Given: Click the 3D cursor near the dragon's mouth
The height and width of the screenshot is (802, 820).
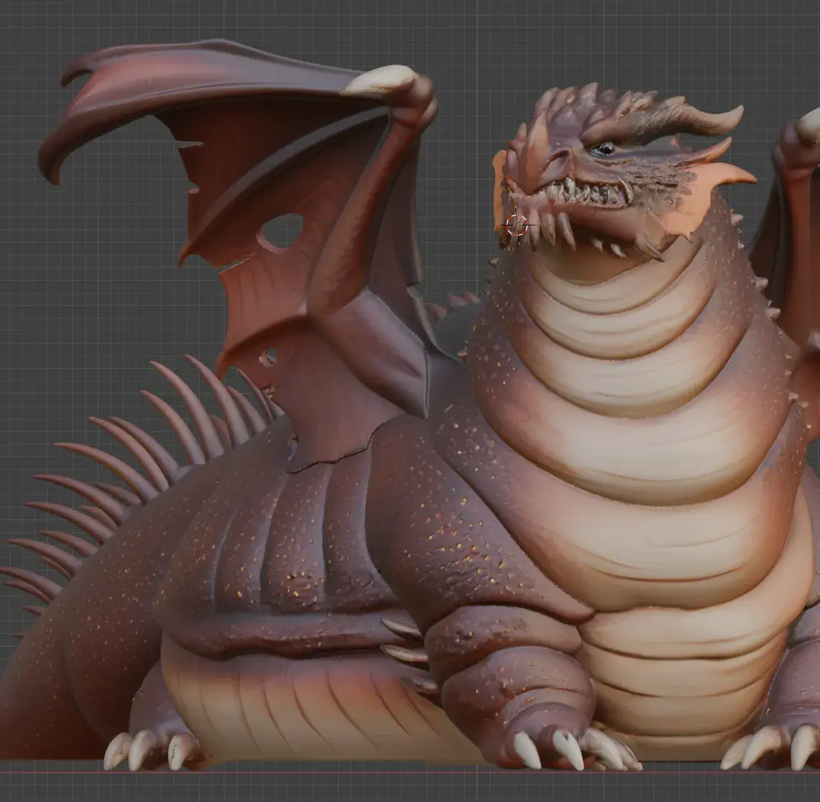Looking at the screenshot, I should point(517,225).
